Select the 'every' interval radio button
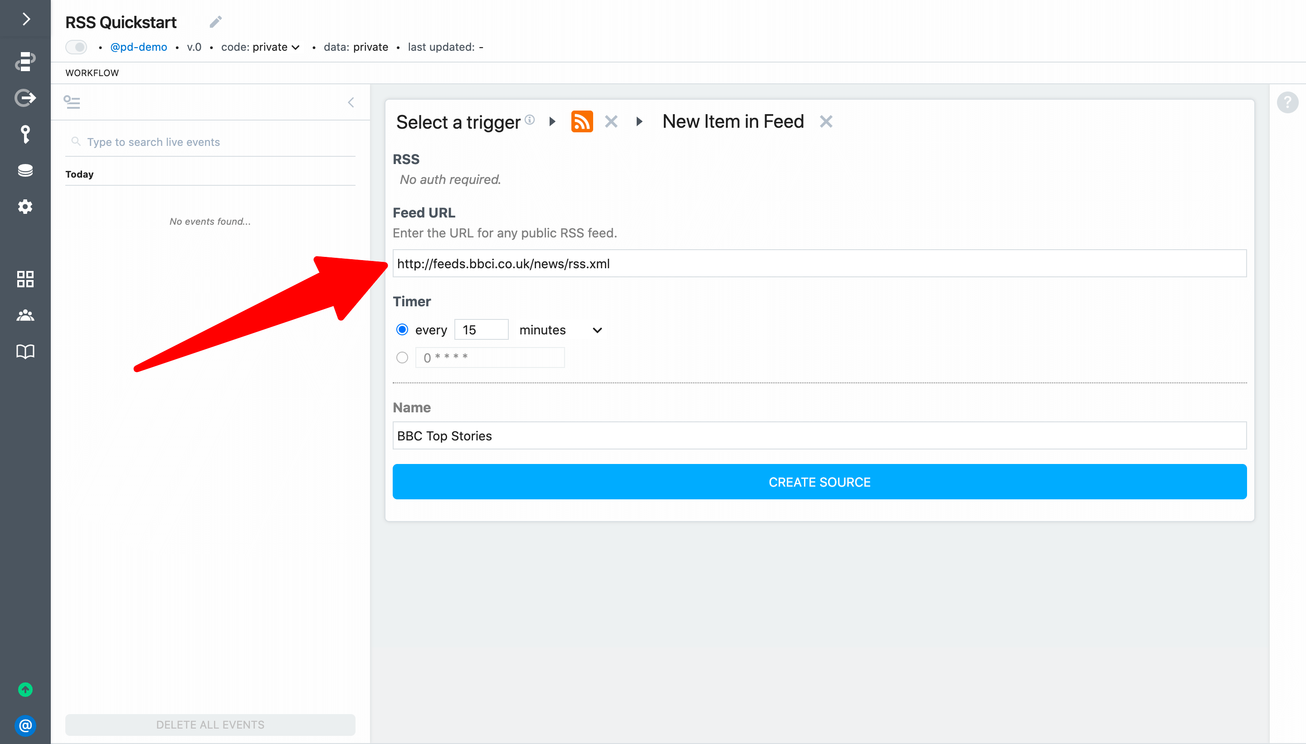Image resolution: width=1306 pixels, height=744 pixels. (x=402, y=329)
